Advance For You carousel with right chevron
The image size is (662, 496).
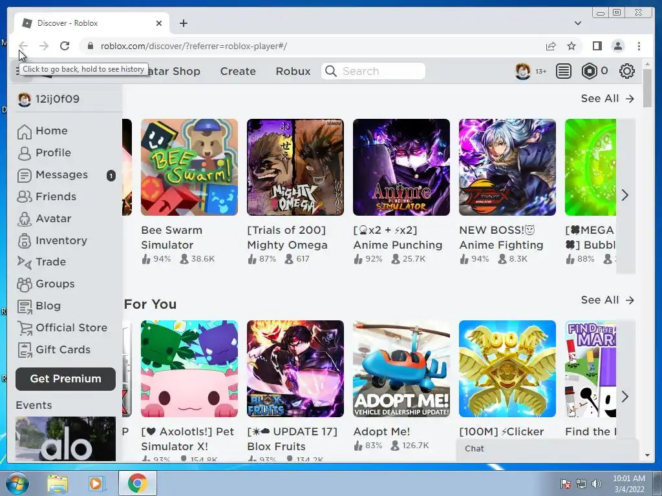(x=625, y=397)
